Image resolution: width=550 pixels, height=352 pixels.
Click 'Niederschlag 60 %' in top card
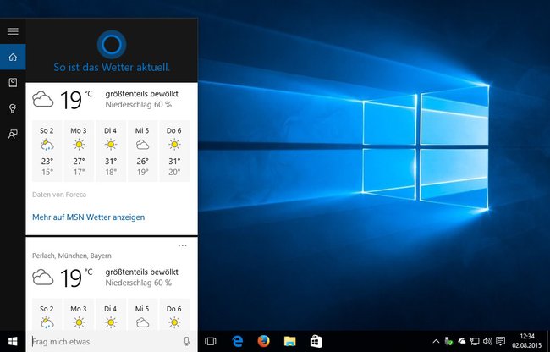tap(138, 104)
